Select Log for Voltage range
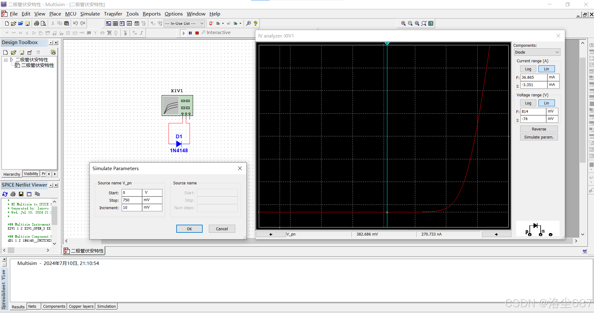The height and width of the screenshot is (313, 594). click(x=528, y=103)
